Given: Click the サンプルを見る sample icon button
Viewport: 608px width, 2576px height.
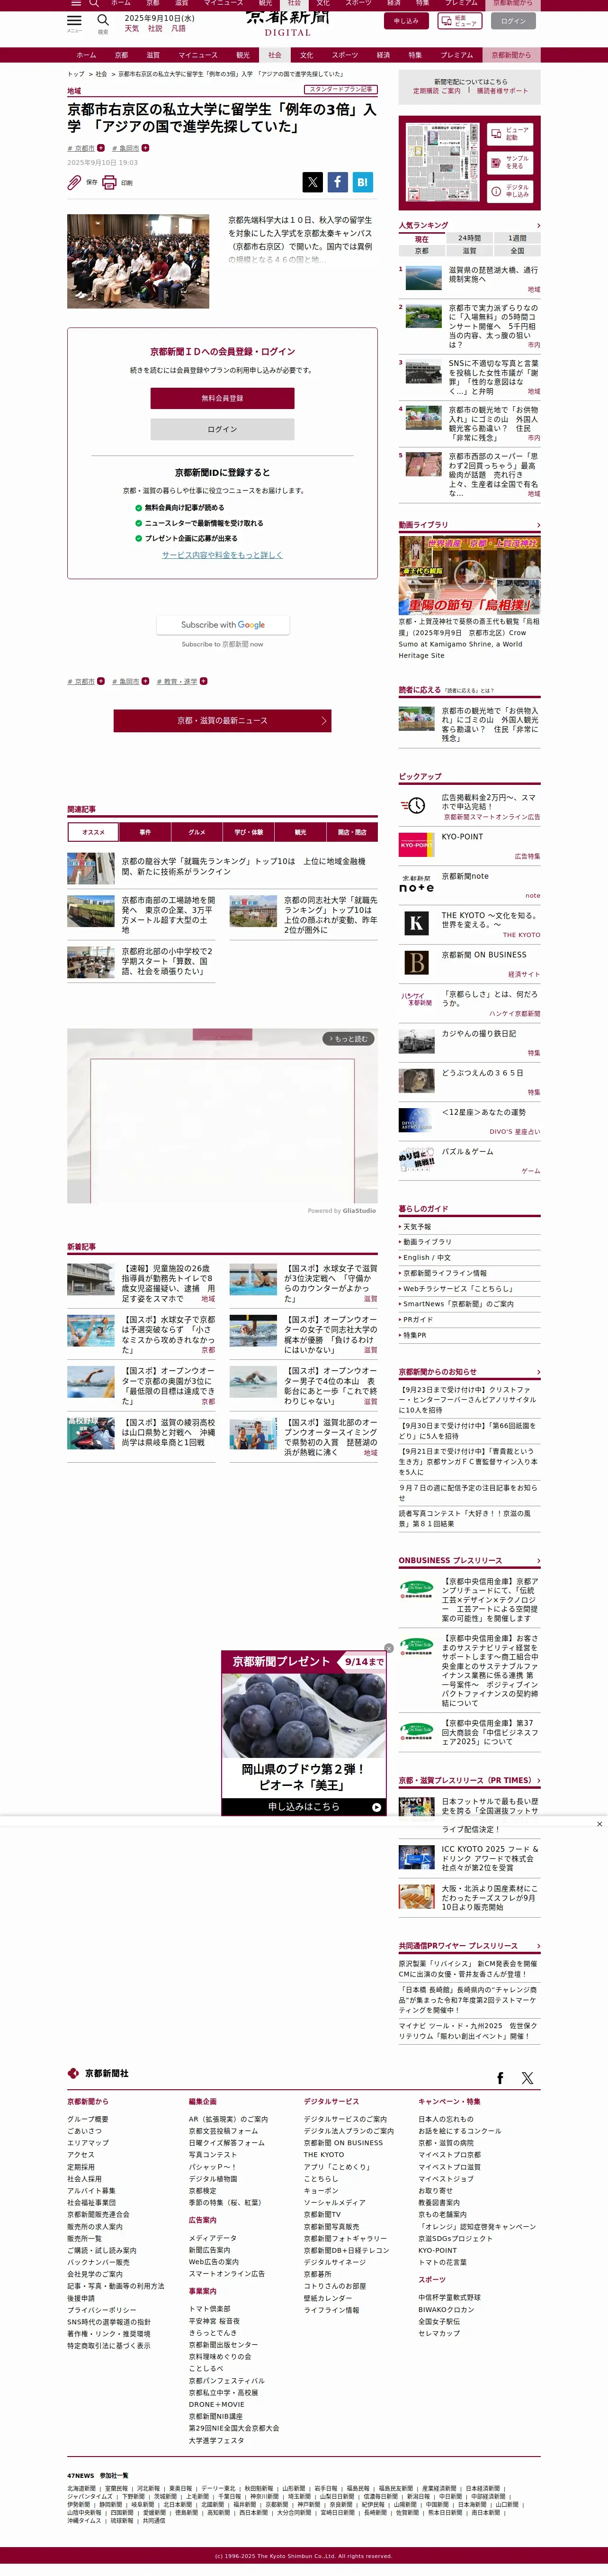Looking at the screenshot, I should (x=510, y=162).
